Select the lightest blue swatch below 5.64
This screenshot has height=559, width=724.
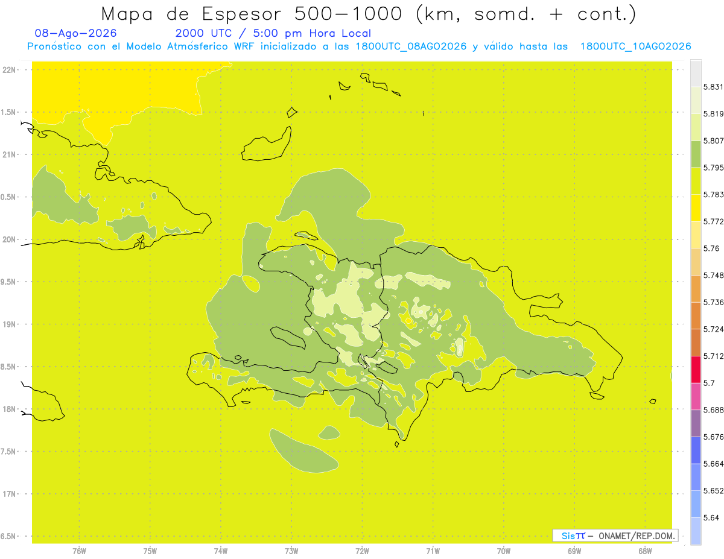tap(696, 531)
